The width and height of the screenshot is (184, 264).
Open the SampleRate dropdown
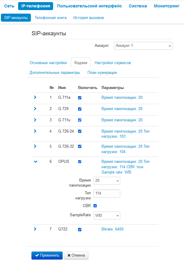pyautogui.click(x=107, y=215)
